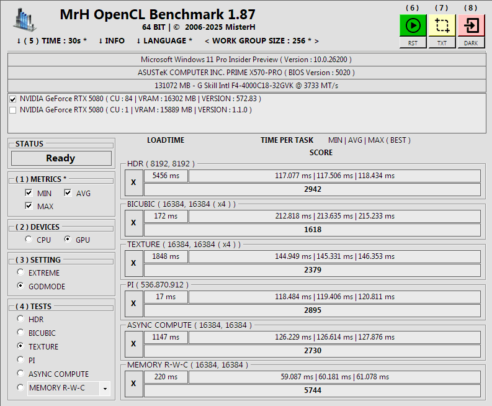Click the X button for ASYNC COMPUTE result

pyautogui.click(x=133, y=344)
